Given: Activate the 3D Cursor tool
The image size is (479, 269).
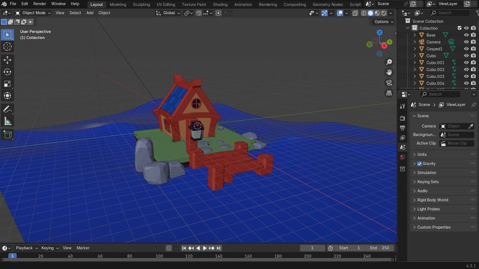Looking at the screenshot, I should [x=7, y=47].
